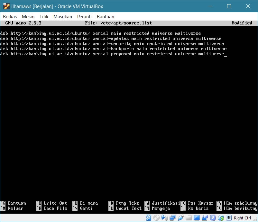Click the VirtualBox icon in title bar
The image size is (258, 222).
click(x=6, y=6)
